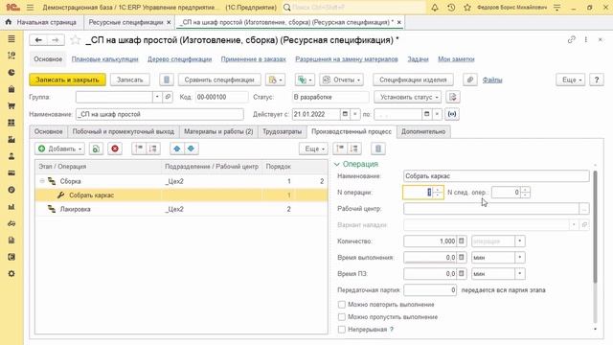Open help with the ? button

pyautogui.click(x=597, y=80)
